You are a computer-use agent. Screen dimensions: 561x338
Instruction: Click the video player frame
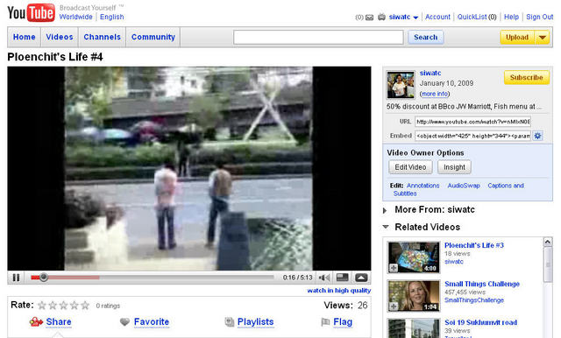point(189,168)
